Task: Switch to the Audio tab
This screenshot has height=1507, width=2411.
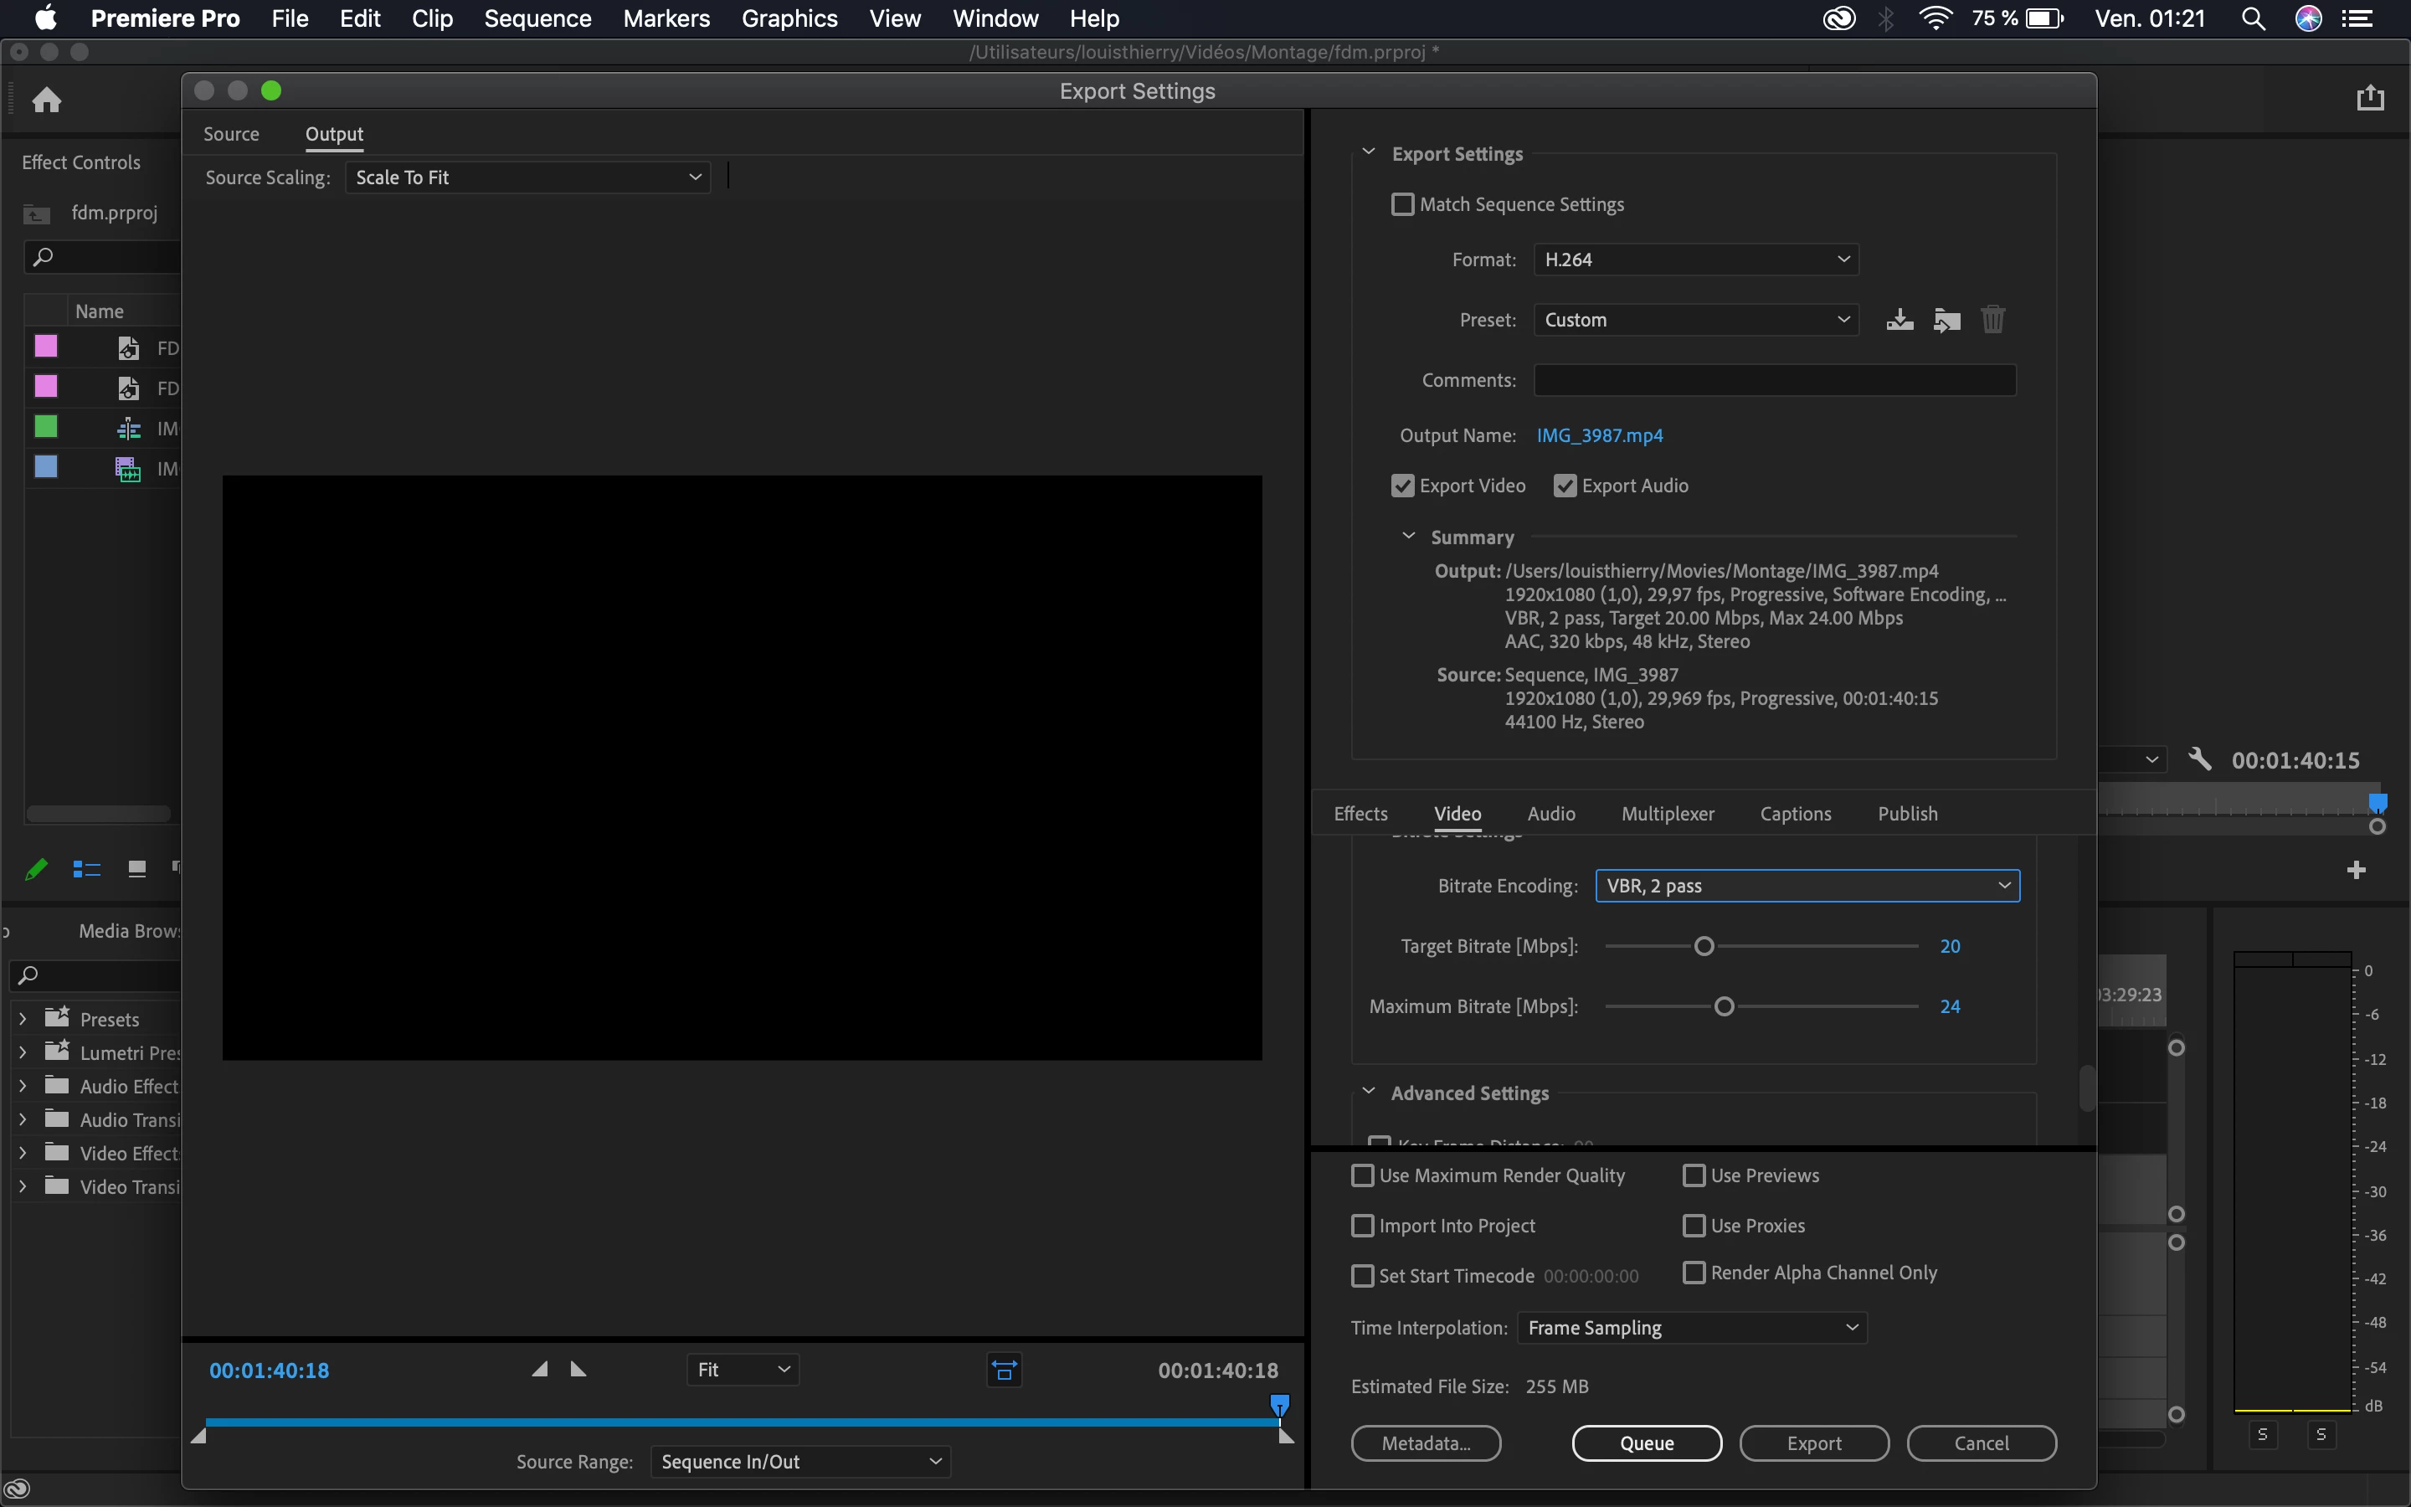Action: (1551, 813)
